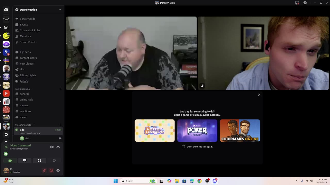This screenshot has height=185, width=330.
Task: Collapse the Text Channels category
Action: point(23,89)
